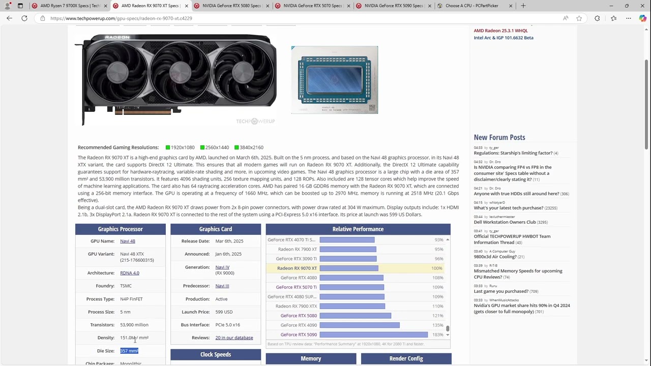Open the Navi 48 GPU name link
This screenshot has width=651, height=366.
(128, 241)
